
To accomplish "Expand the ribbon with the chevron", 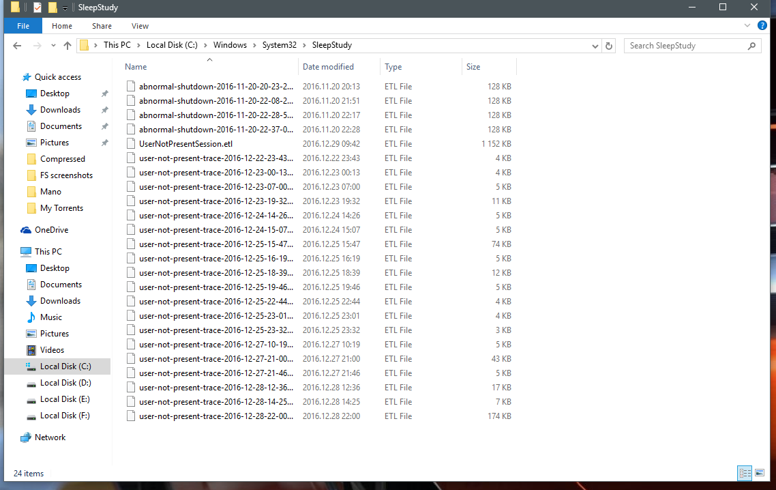I will [747, 25].
